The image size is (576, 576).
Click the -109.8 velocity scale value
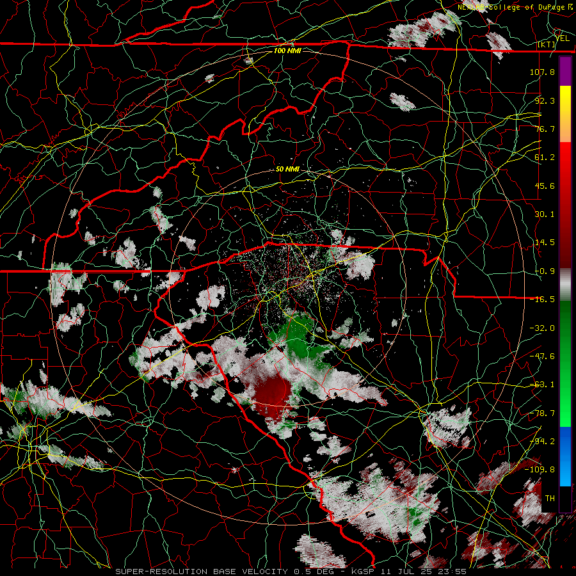pos(540,470)
